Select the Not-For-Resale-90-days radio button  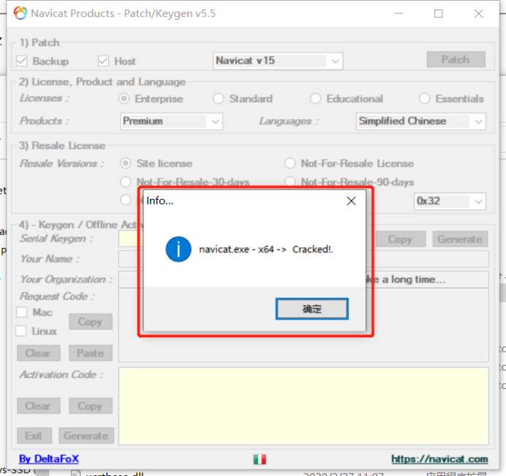click(x=290, y=181)
